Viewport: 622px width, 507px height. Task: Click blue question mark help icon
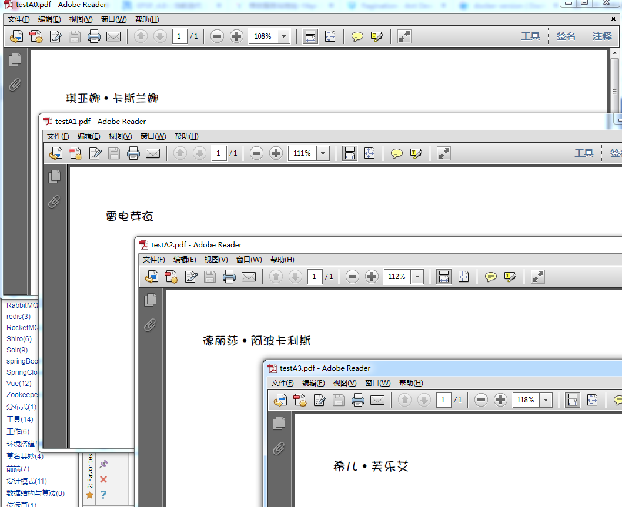point(103,495)
